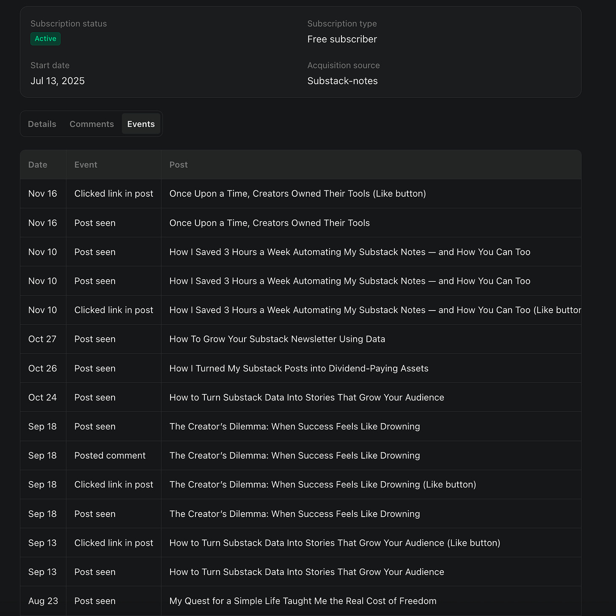Open the Comments tab
616x616 pixels.
point(92,124)
